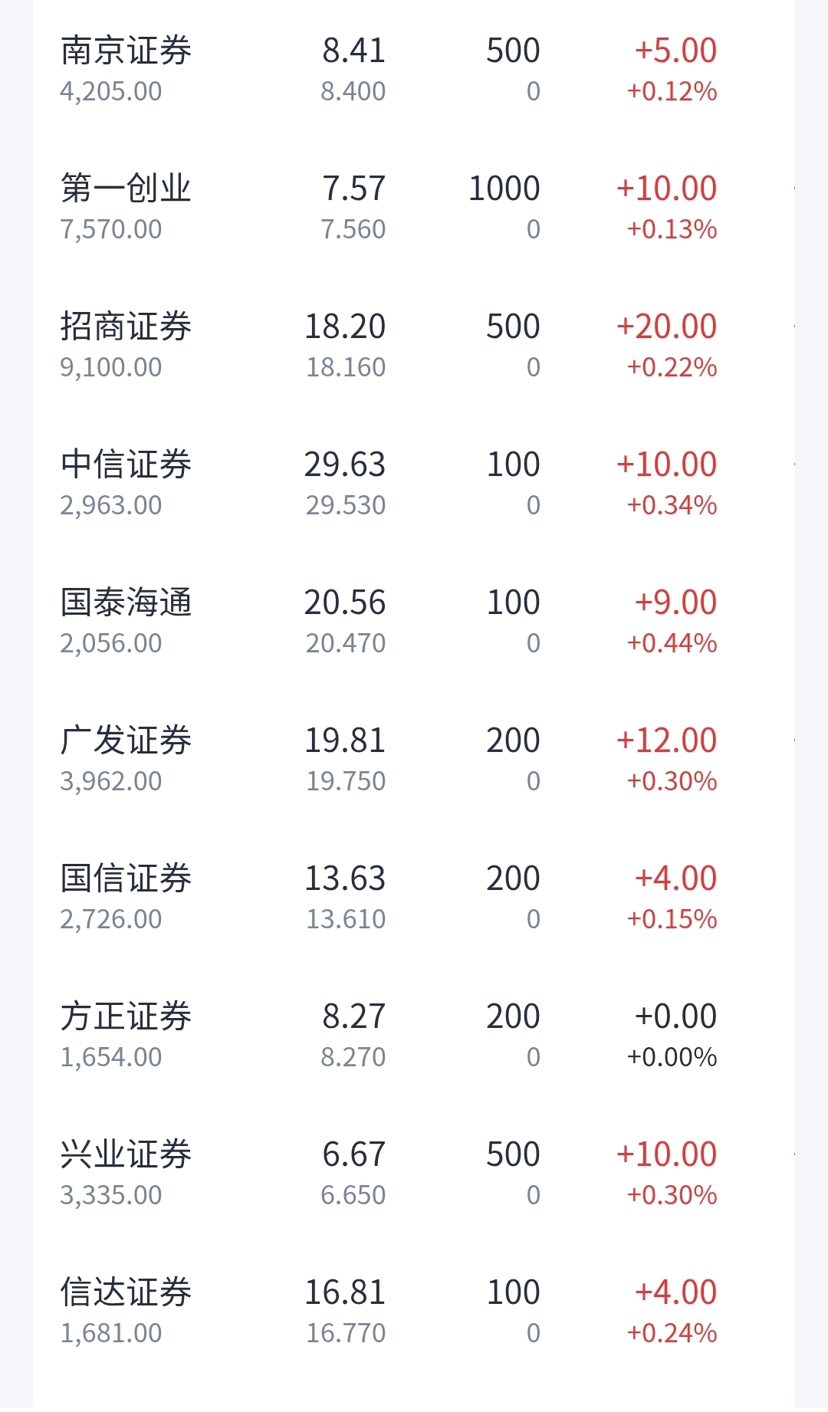The height and width of the screenshot is (1412, 828).
Task: Select the 信达证券 holding entry
Action: click(x=414, y=1311)
